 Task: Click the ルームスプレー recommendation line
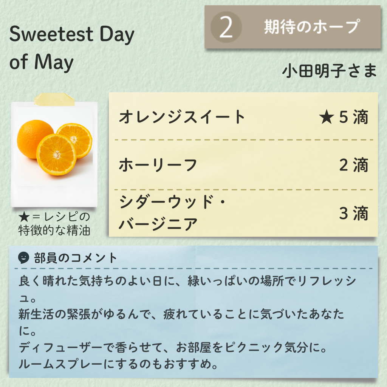click(x=118, y=364)
